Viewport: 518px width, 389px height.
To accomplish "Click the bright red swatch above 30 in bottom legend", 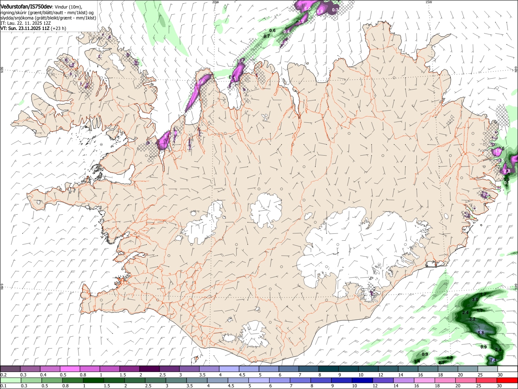I will pos(507,380).
